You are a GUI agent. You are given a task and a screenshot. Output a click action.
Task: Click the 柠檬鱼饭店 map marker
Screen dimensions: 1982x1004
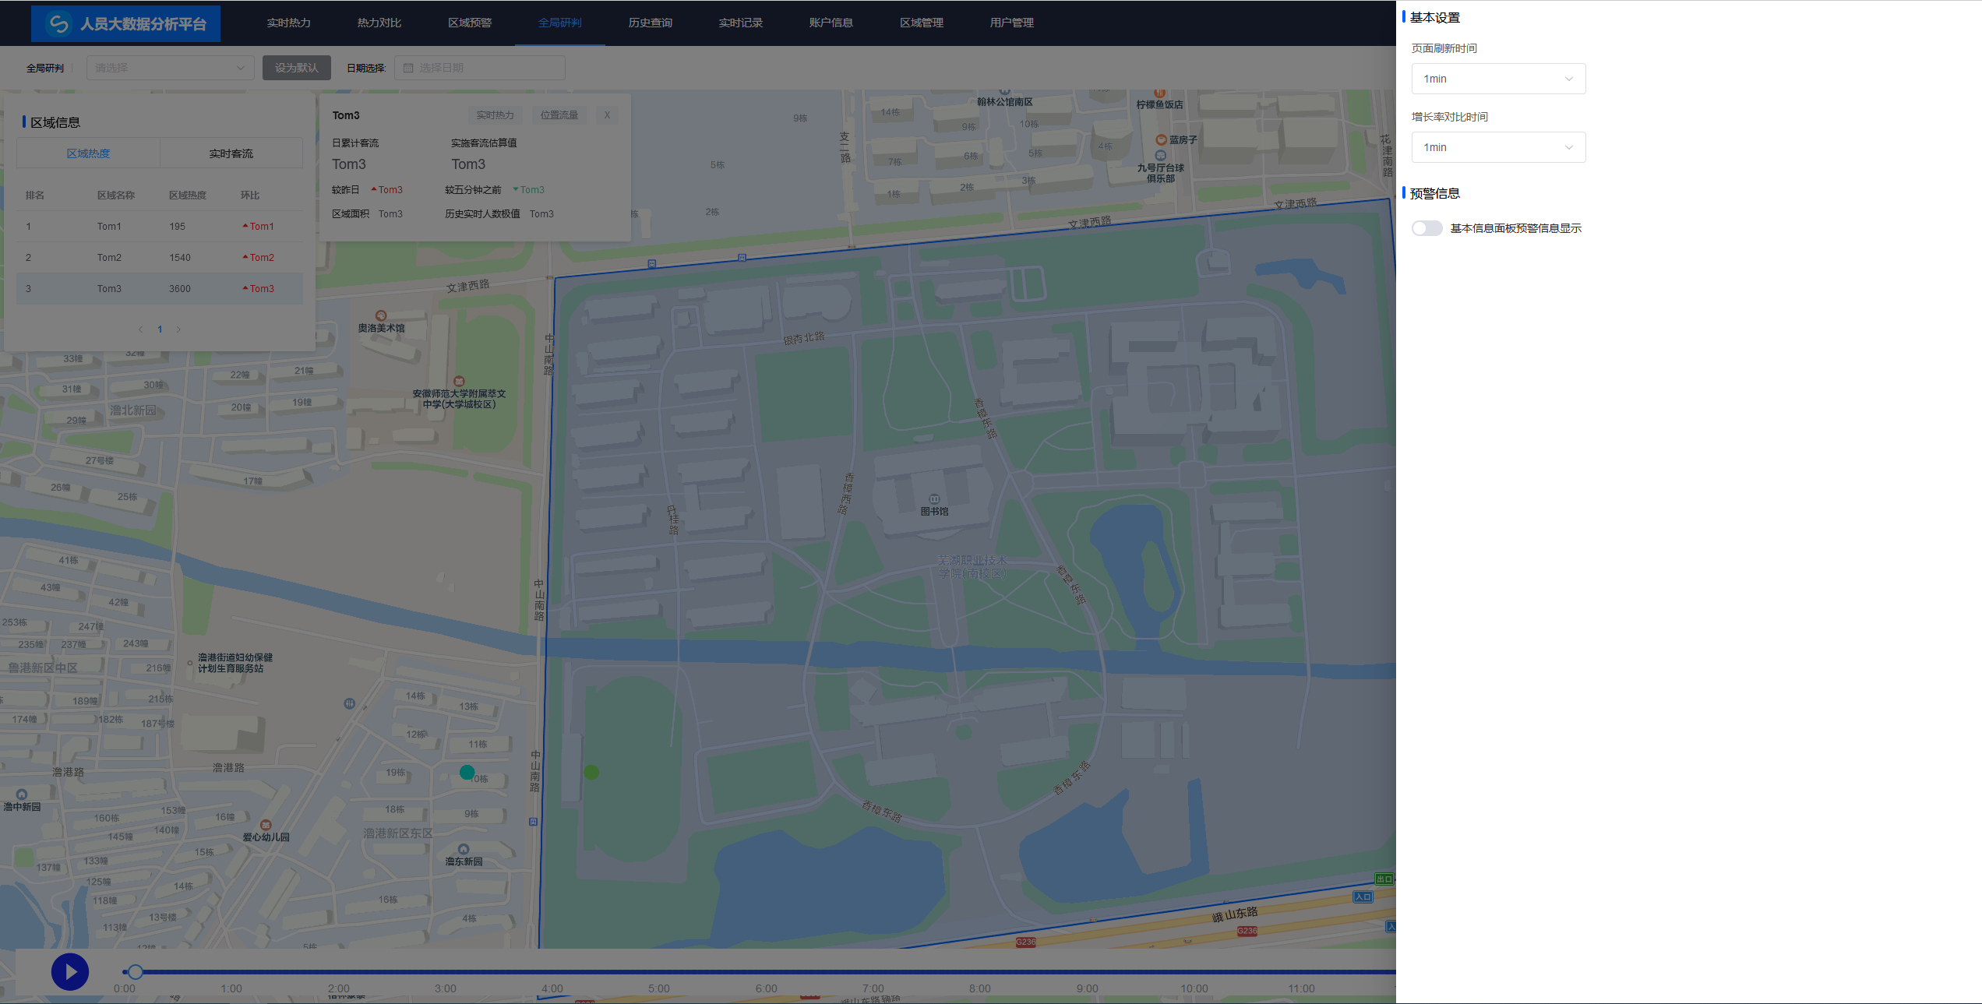pyautogui.click(x=1159, y=93)
